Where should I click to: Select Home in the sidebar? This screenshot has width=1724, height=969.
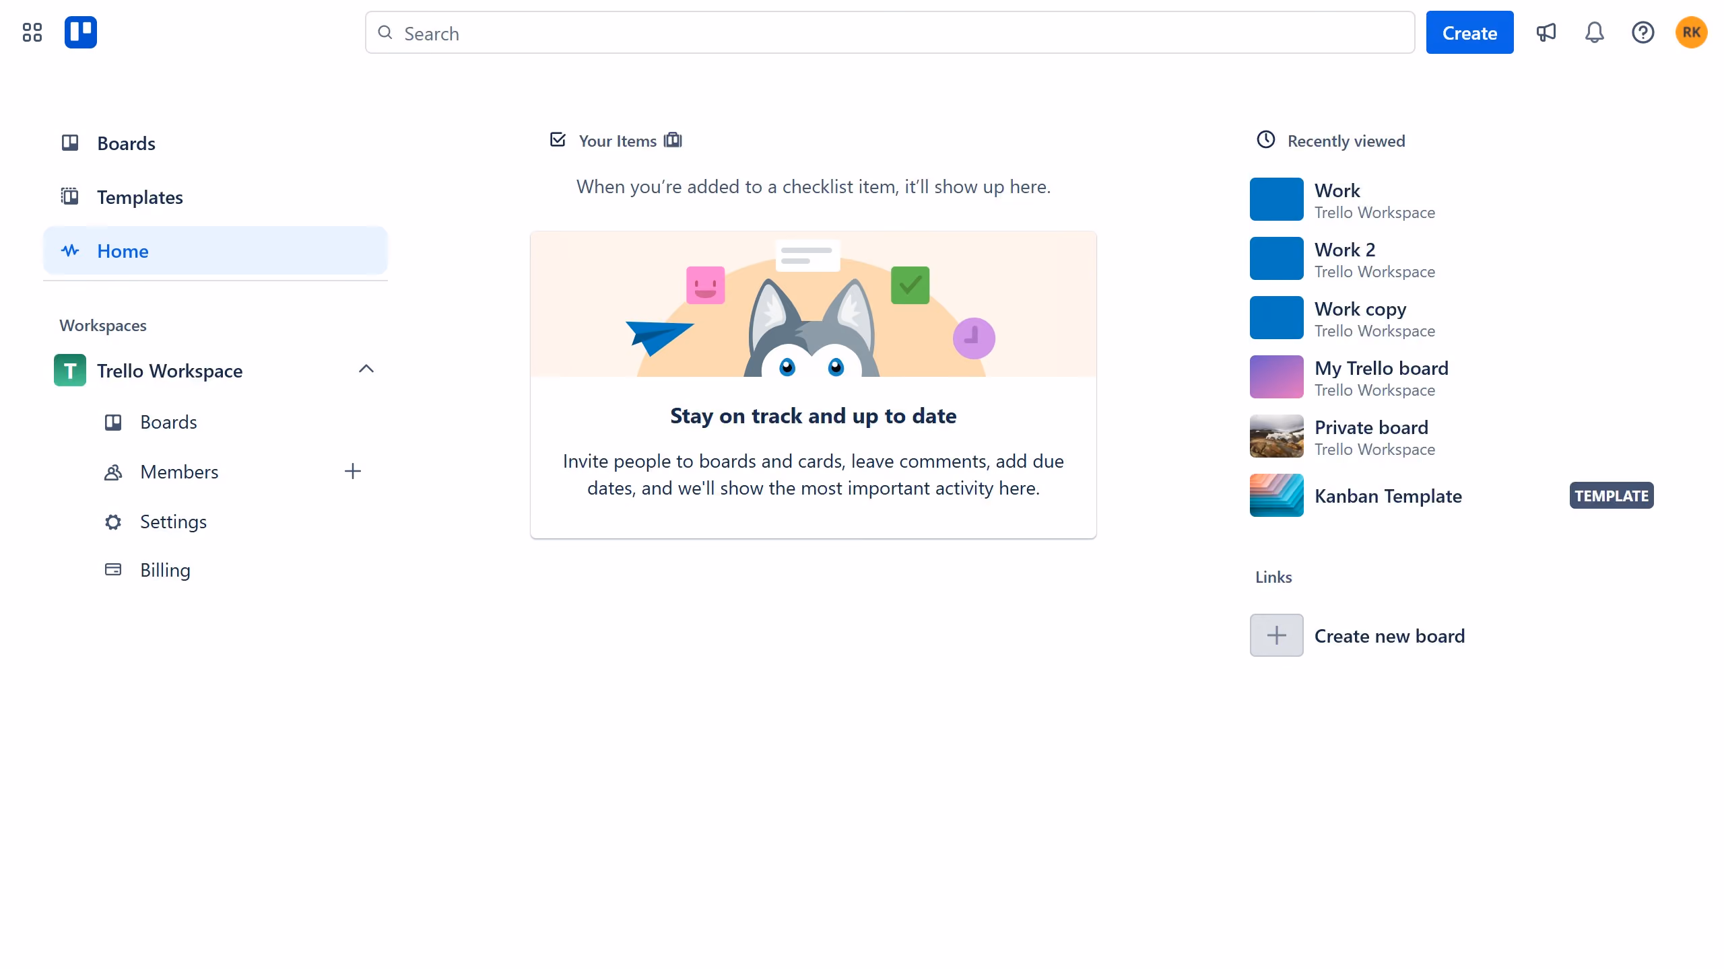(215, 250)
